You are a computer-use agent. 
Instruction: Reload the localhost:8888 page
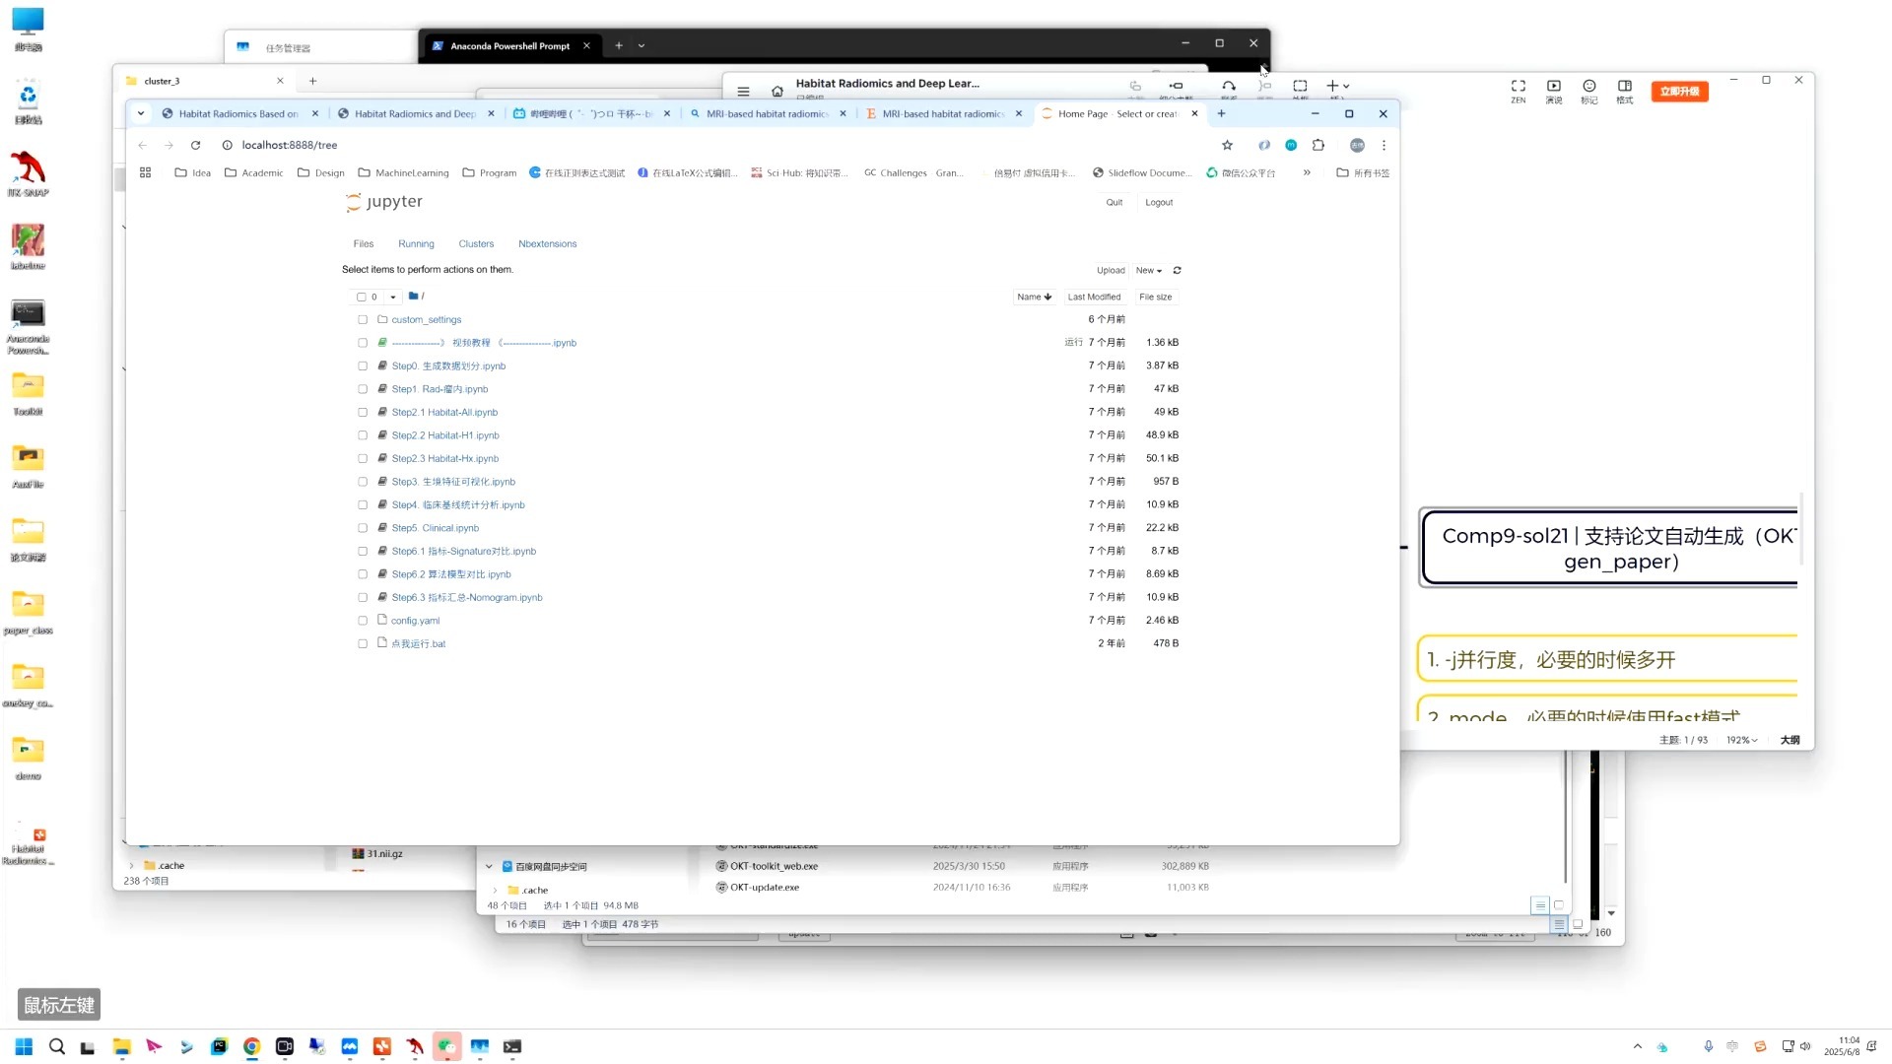click(195, 145)
